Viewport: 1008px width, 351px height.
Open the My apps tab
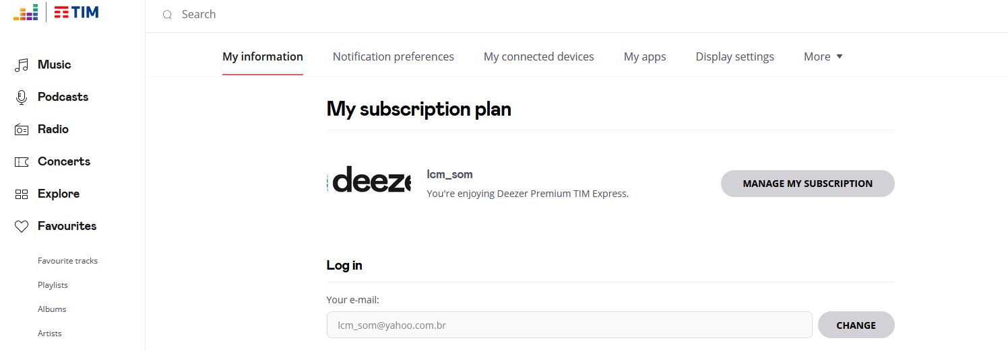[645, 57]
